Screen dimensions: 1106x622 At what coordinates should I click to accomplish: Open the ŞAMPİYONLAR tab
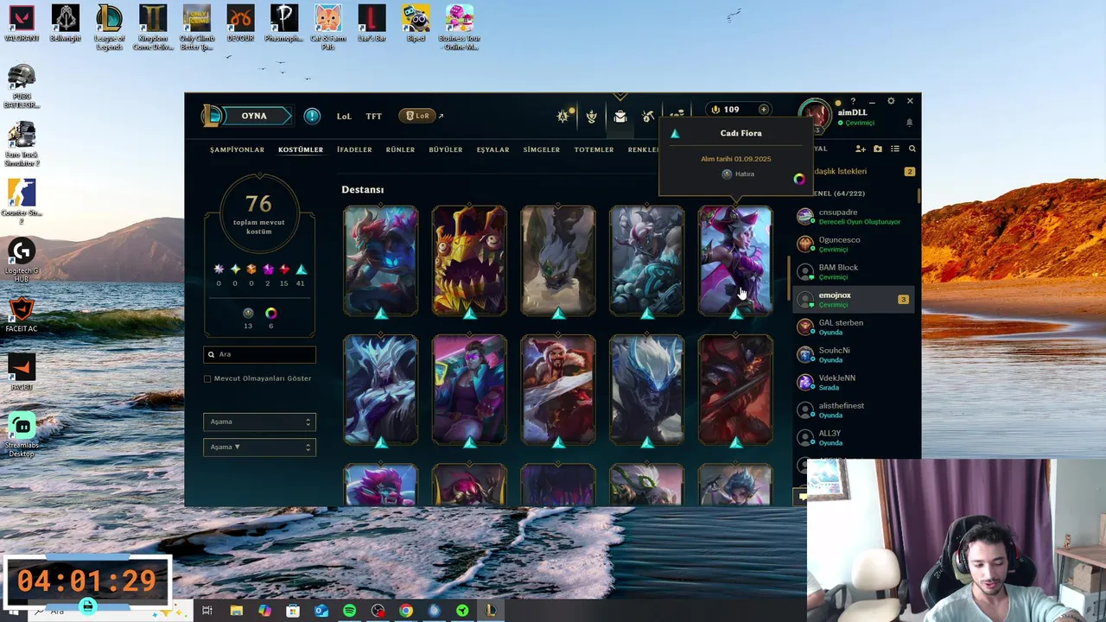coord(237,149)
